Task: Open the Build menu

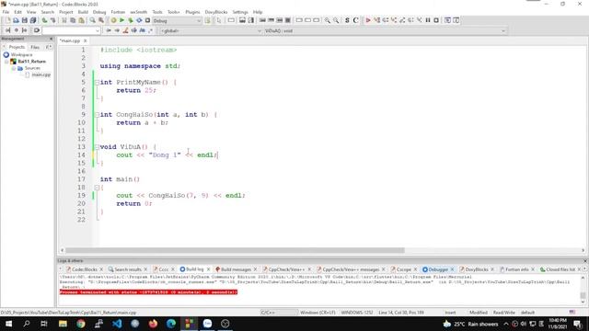Action: pos(83,12)
